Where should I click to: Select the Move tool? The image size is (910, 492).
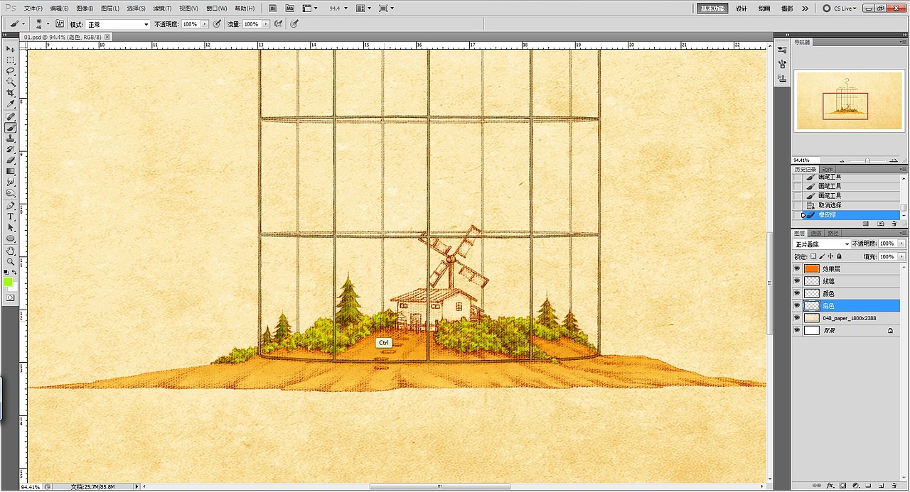tap(11, 49)
